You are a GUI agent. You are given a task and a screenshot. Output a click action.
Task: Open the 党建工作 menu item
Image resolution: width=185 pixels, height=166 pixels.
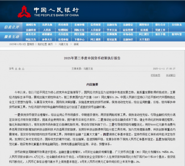click(160, 30)
